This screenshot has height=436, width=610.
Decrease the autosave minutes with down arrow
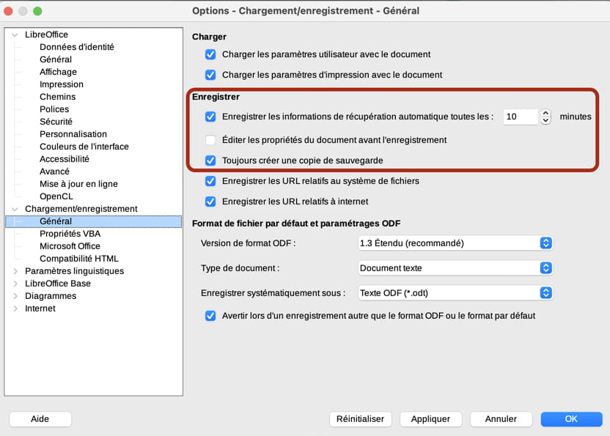[545, 120]
